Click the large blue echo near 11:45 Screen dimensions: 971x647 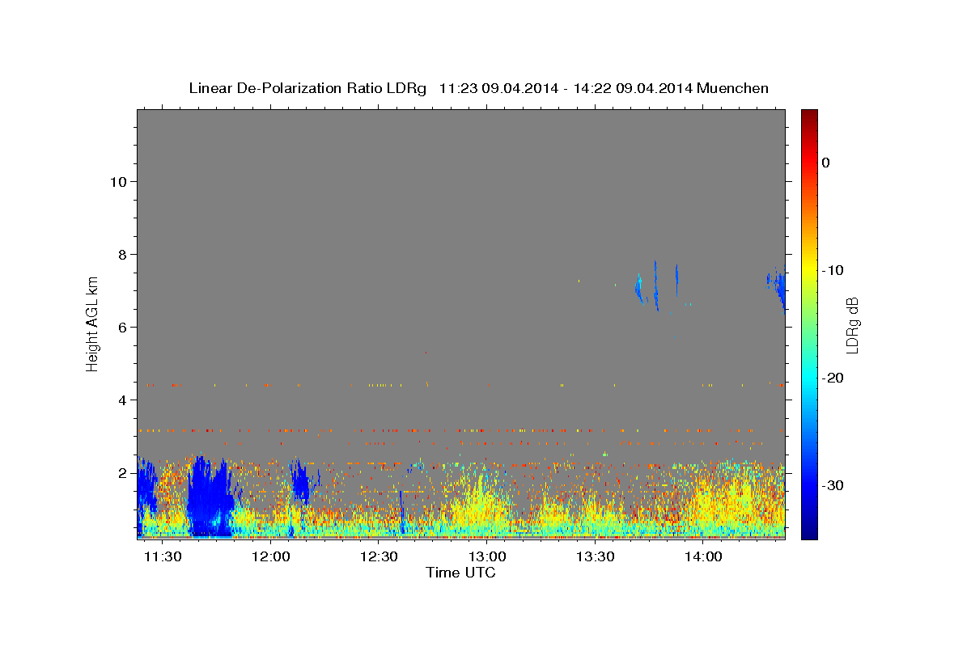point(210,497)
